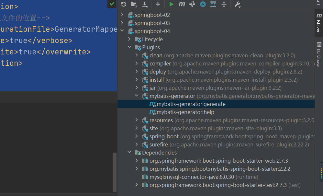Click the mybatis-generator plugin icon

(x=145, y=96)
